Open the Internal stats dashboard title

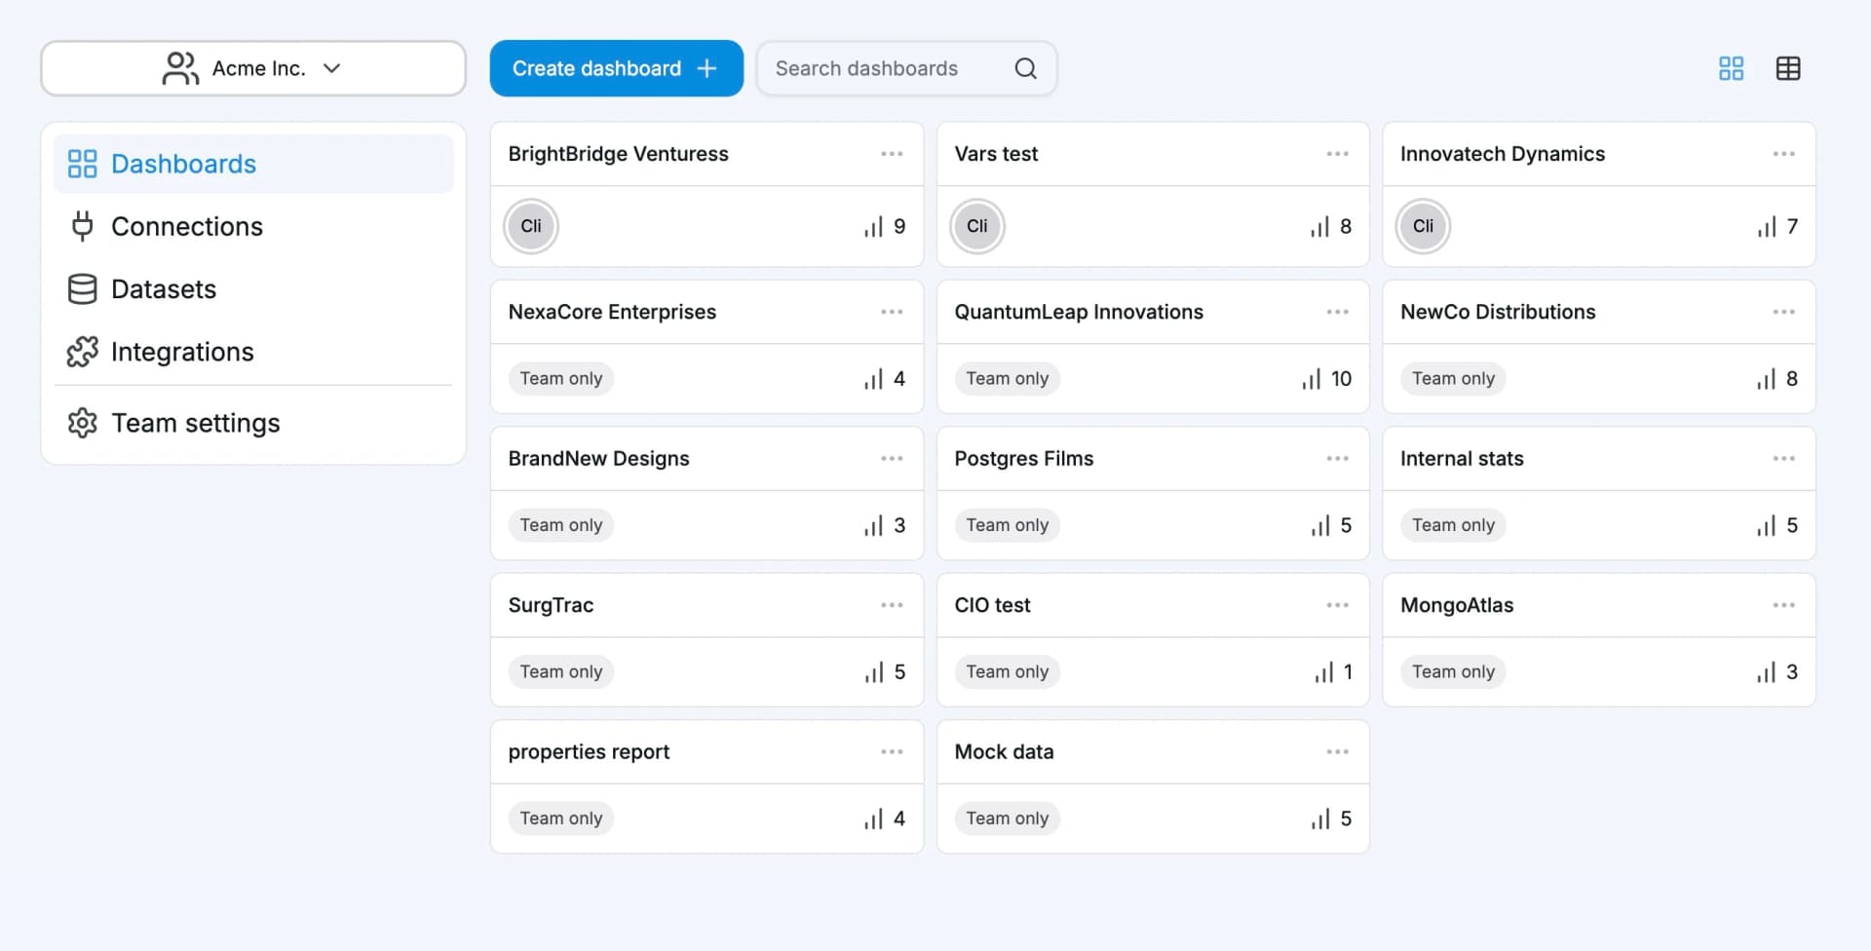coord(1462,459)
